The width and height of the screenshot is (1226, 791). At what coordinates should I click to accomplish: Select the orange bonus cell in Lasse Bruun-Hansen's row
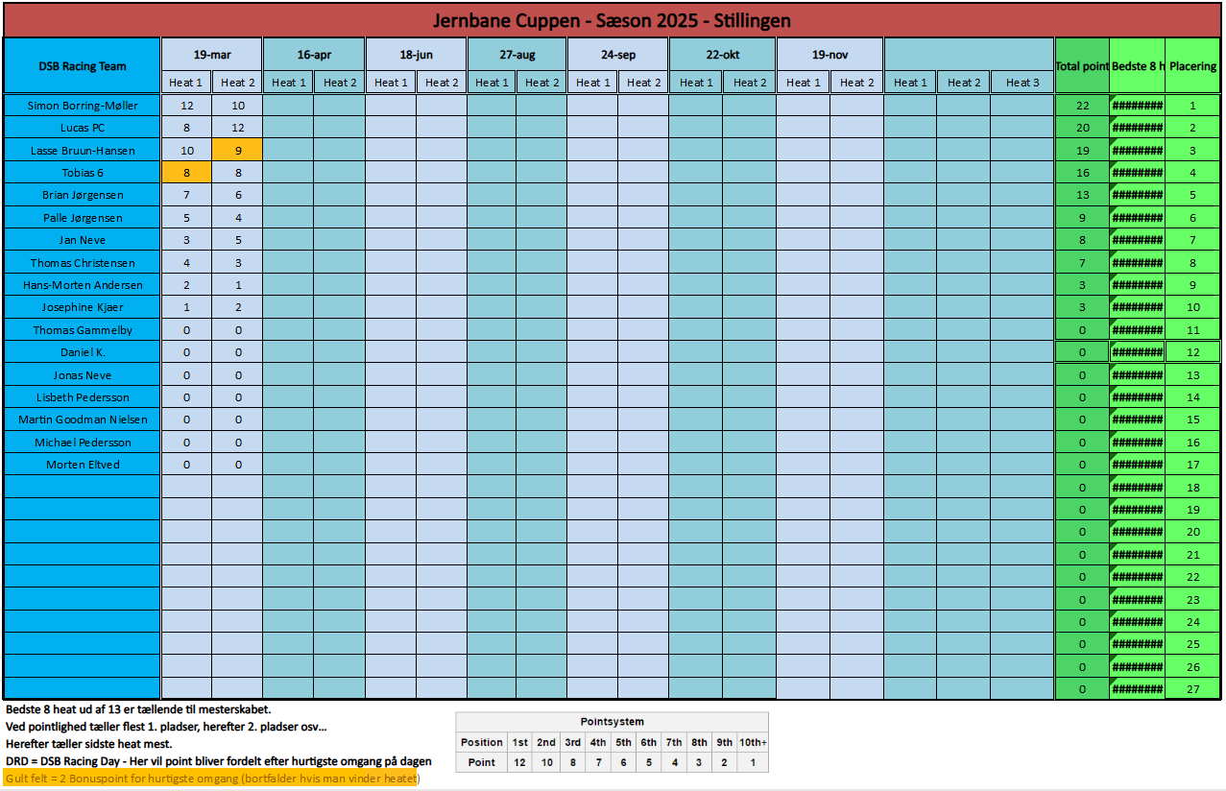point(237,150)
